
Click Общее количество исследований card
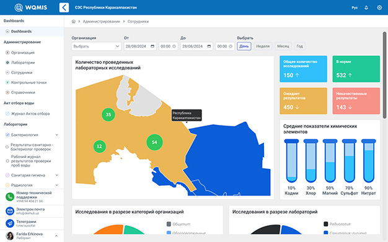(x=303, y=69)
